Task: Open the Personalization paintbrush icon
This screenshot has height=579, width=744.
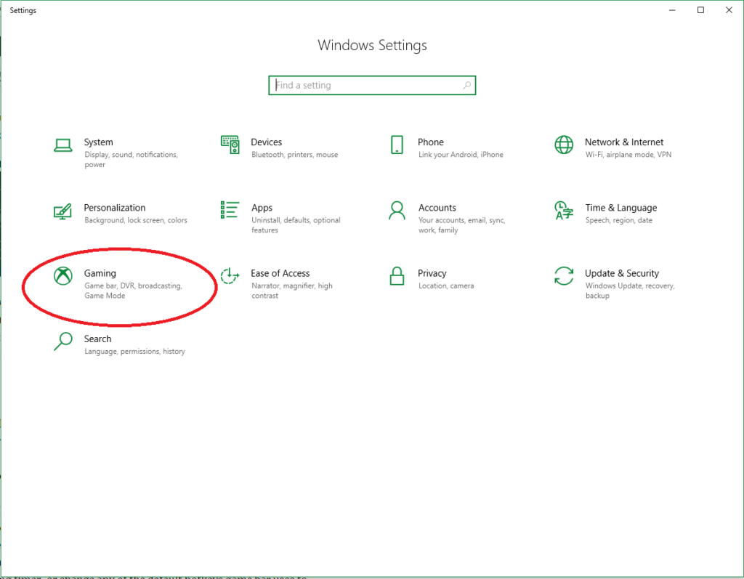Action: (63, 211)
